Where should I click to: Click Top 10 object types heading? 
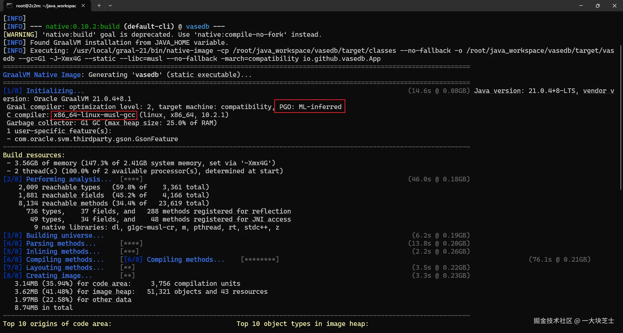click(x=302, y=324)
